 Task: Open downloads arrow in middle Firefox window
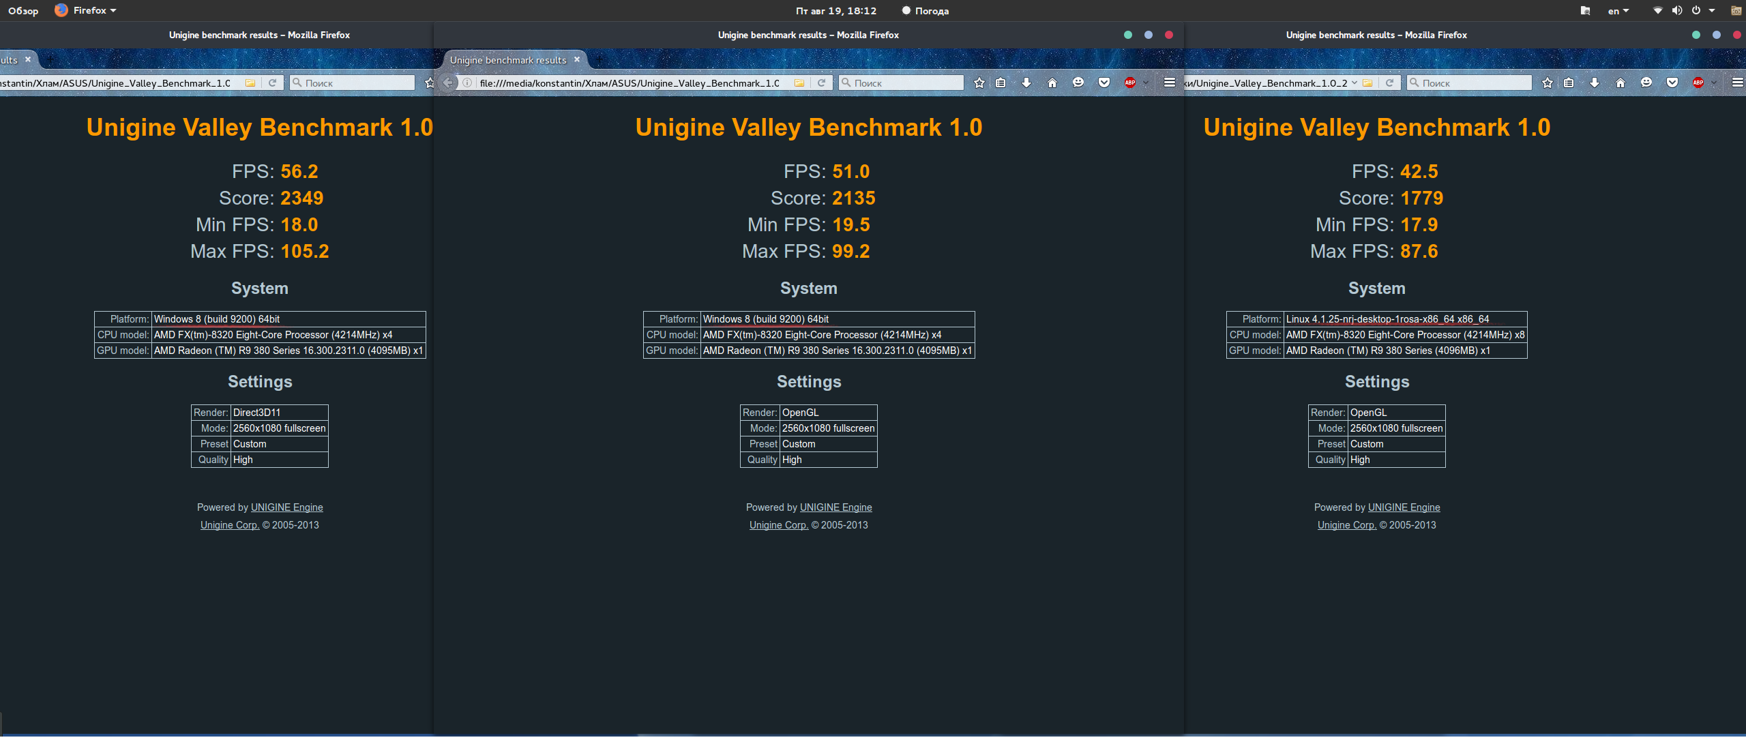point(1026,83)
